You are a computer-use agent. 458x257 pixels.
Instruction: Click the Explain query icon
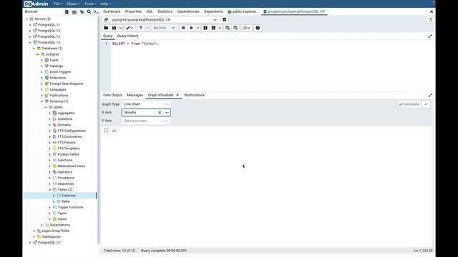click(x=205, y=28)
